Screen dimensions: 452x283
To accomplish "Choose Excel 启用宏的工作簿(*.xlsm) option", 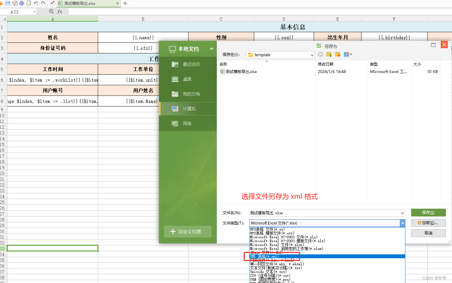I will pos(327,249).
